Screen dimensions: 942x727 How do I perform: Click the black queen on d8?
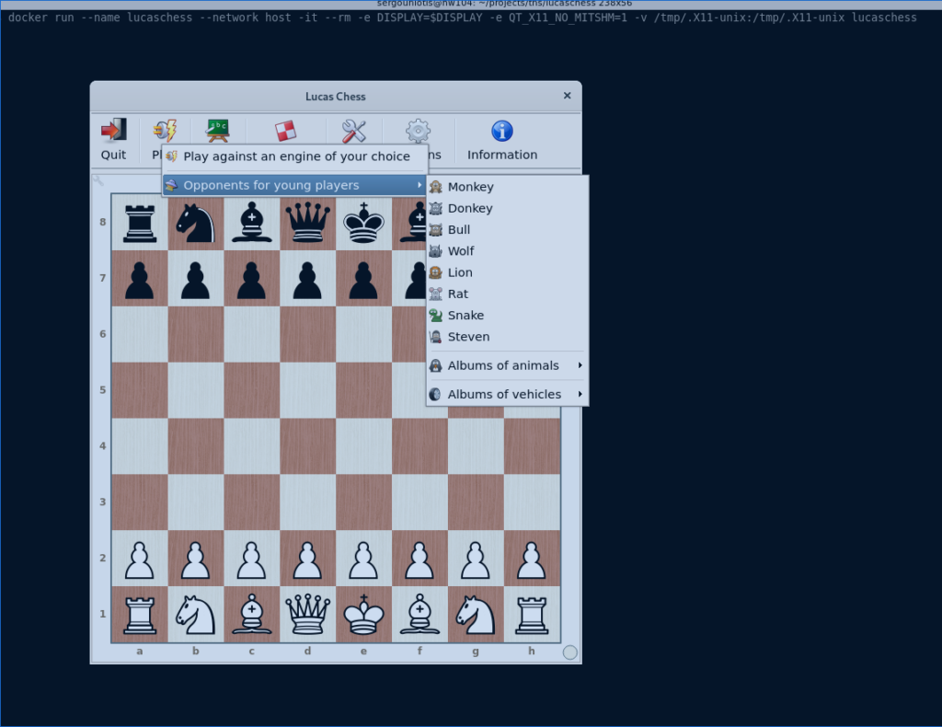(x=307, y=222)
